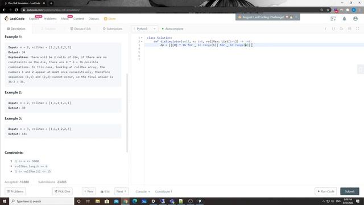This screenshot has width=364, height=205.
Task: Open the Contest page
Action: pyautogui.click(x=78, y=19)
